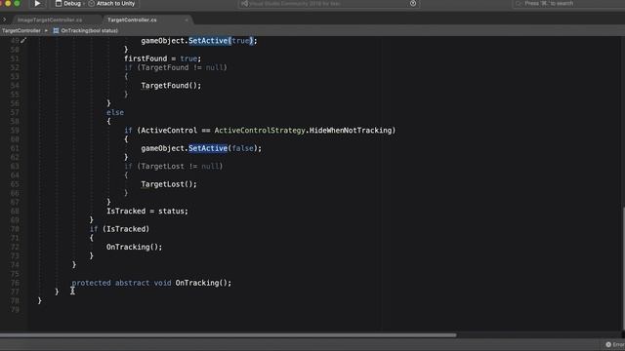Click the pencil quick-fix icon on line 49

[x=23, y=40]
